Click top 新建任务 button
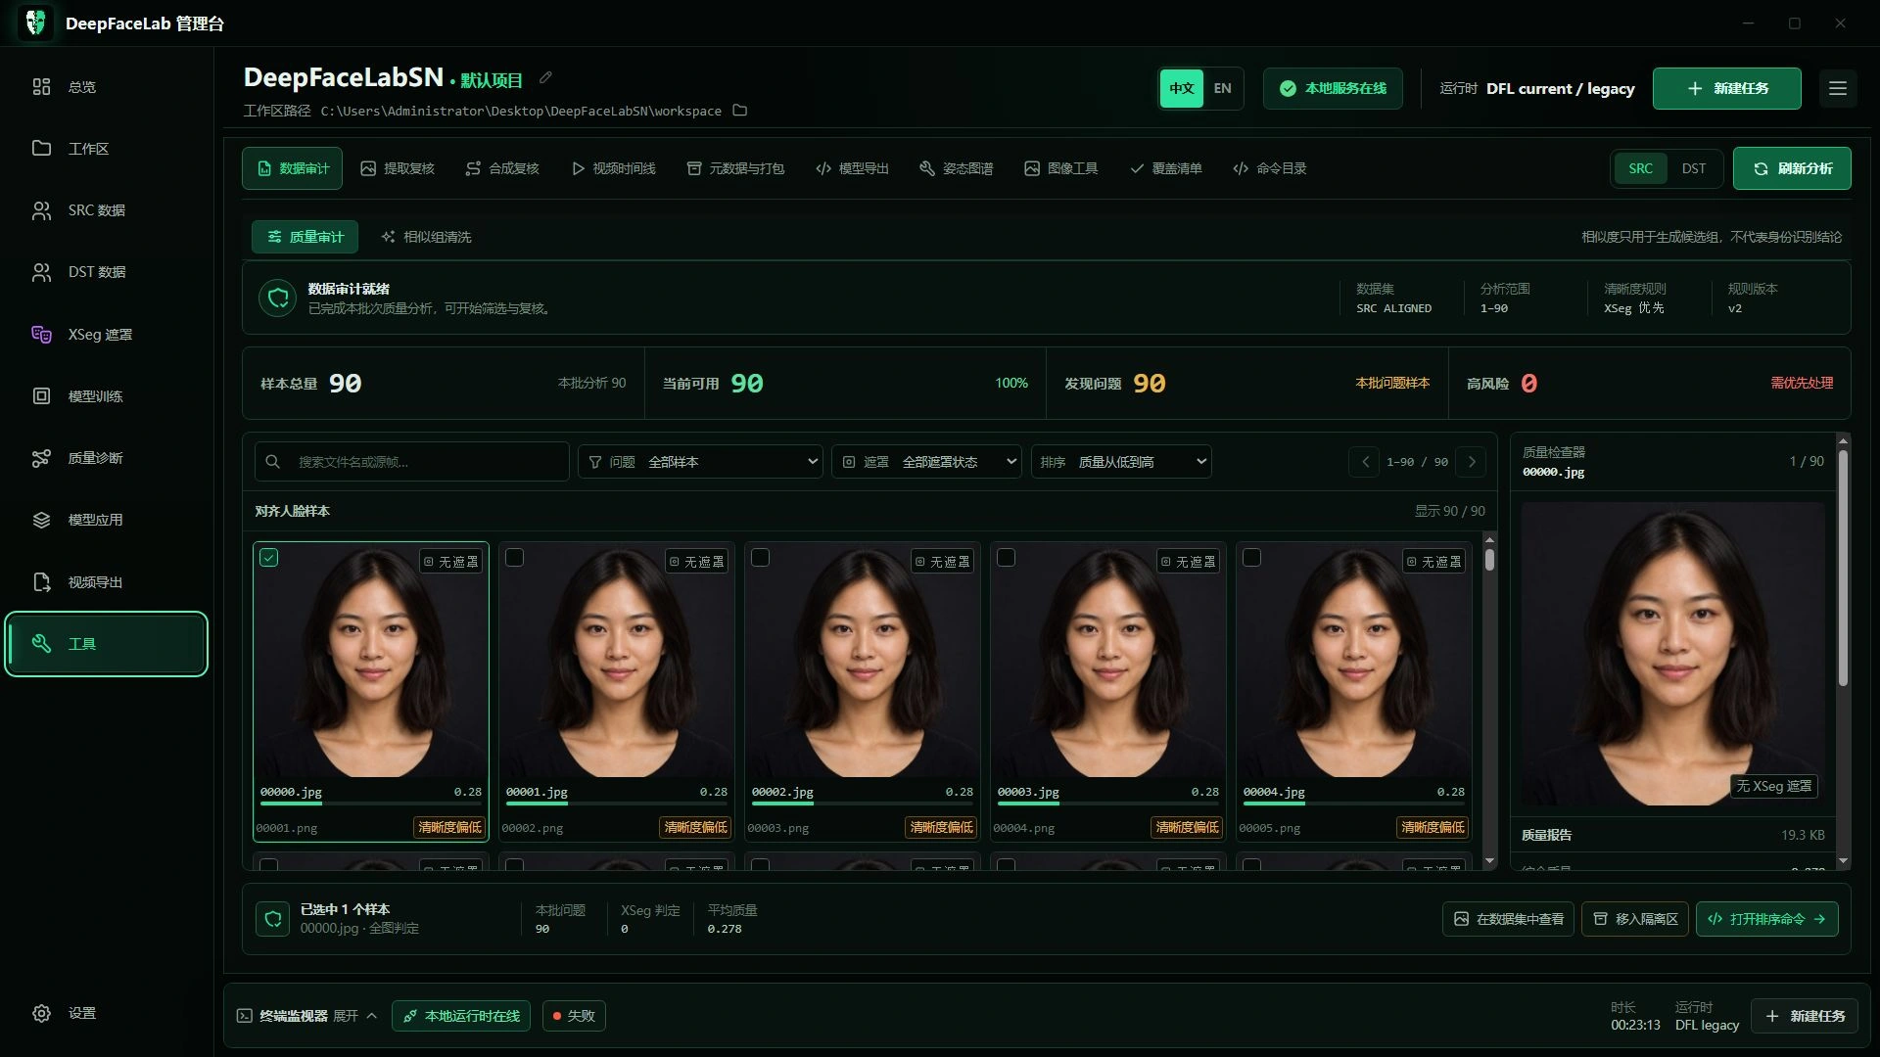The image size is (1880, 1057). [x=1727, y=88]
